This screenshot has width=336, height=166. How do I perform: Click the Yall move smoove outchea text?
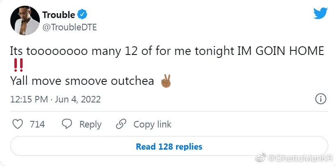[82, 81]
